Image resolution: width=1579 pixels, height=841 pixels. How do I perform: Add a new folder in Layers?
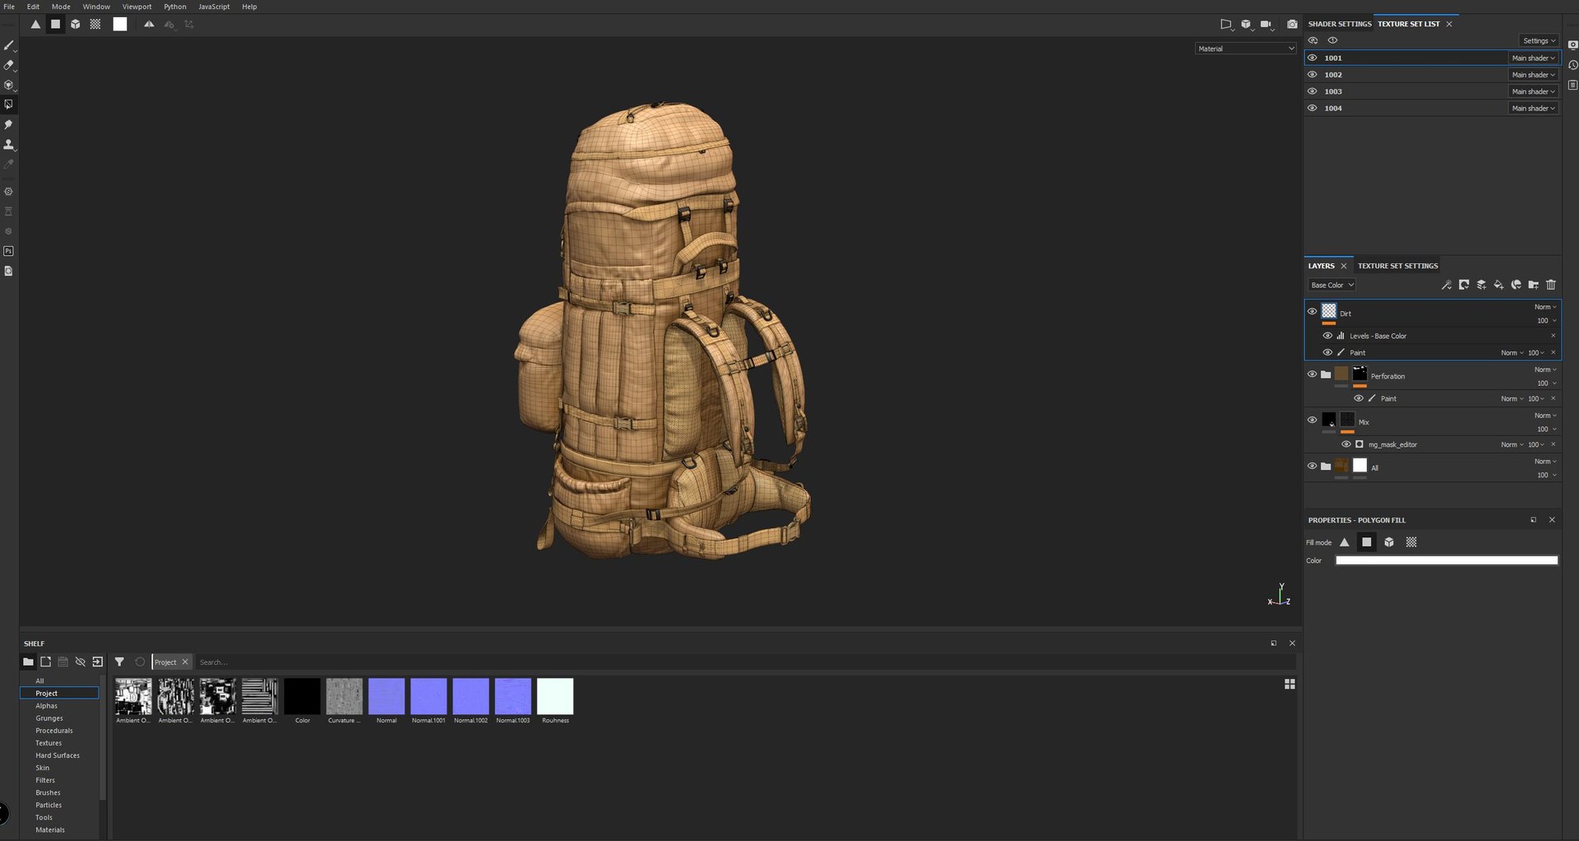[1533, 285]
